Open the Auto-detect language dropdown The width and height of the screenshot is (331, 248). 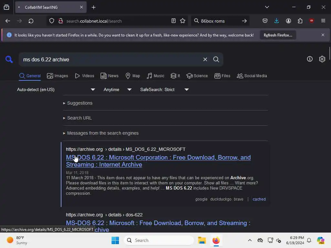pyautogui.click(x=56, y=90)
